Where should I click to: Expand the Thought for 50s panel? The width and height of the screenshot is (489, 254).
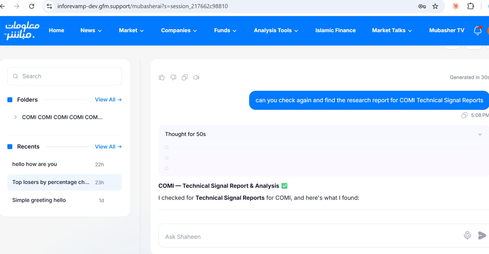point(480,134)
